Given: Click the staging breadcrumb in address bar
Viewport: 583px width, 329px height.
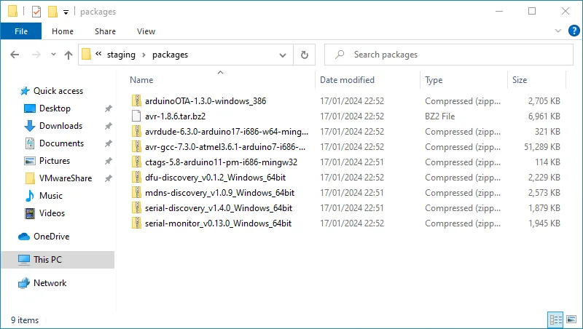Looking at the screenshot, I should coord(121,55).
